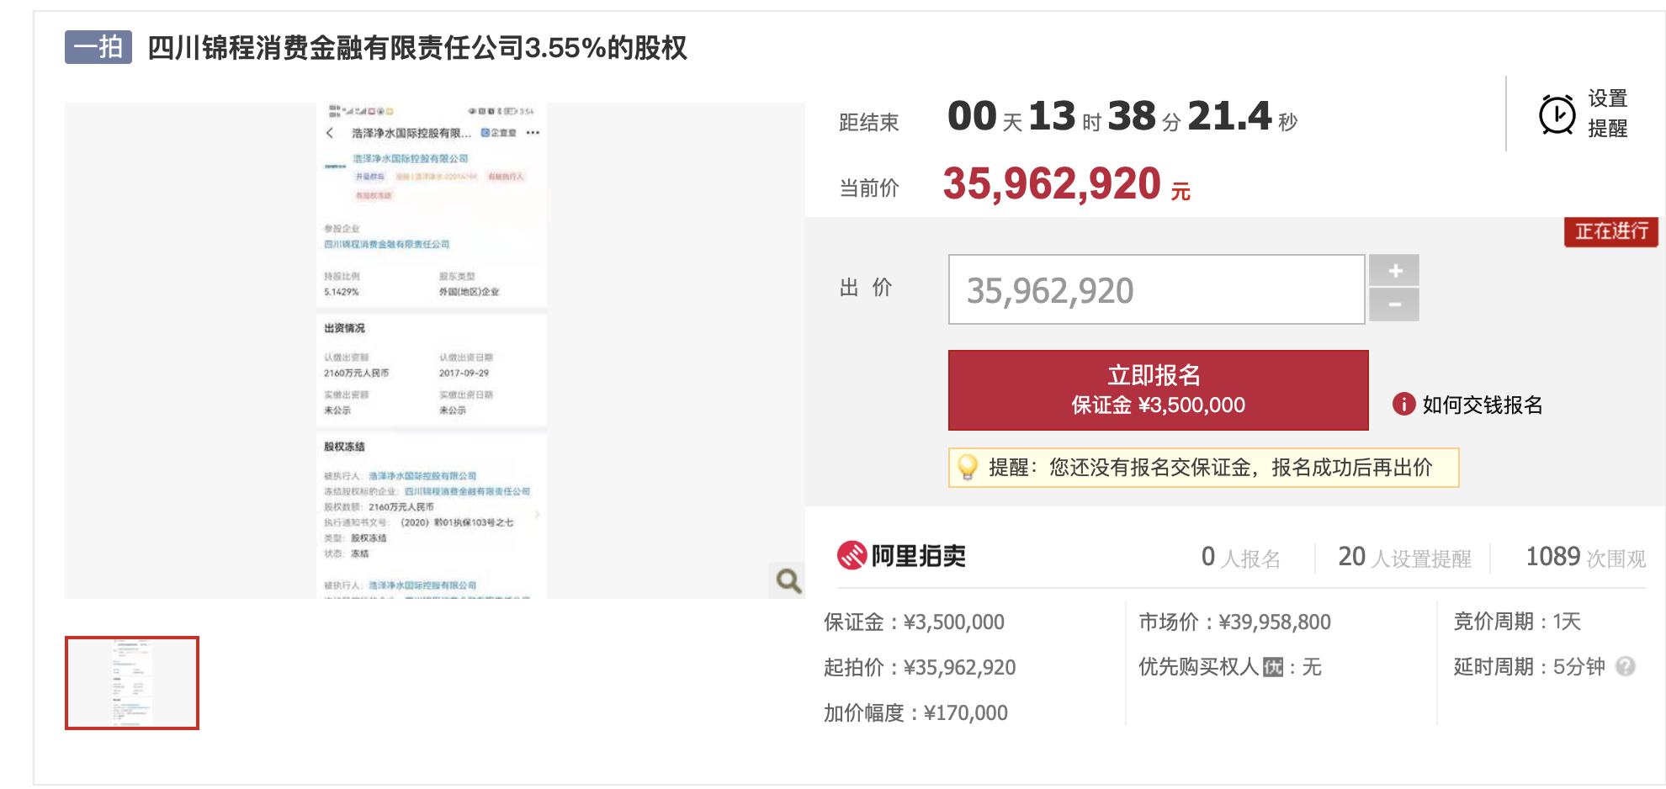Increase the bid with the plus button
This screenshot has width=1666, height=789.
1394,271
